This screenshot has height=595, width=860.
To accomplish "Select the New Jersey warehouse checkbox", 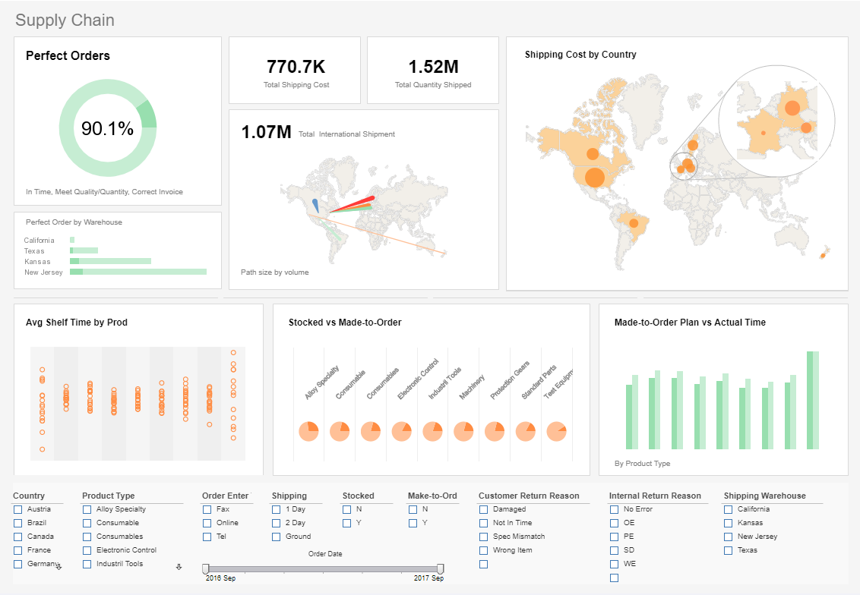I will pos(729,537).
